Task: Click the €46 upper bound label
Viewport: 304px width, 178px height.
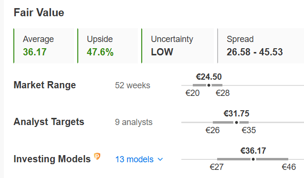Action: [x=289, y=167]
